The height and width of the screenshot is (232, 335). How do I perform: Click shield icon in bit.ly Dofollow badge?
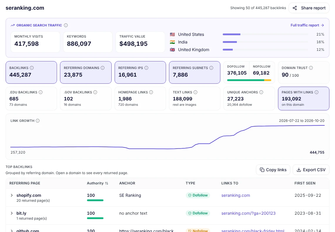[x=190, y=213]
